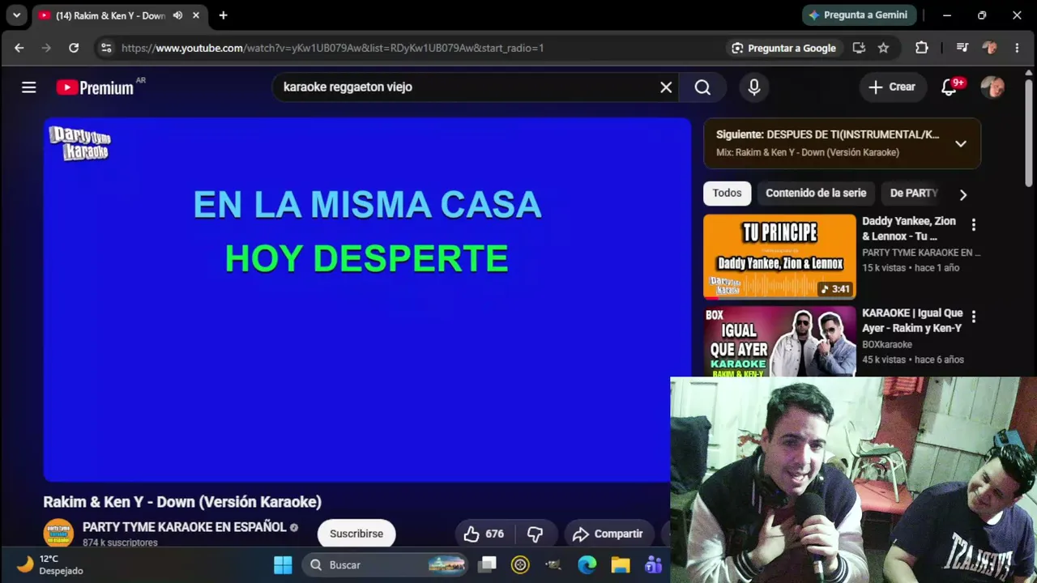Clear the YouTube search box text
Screen dimensions: 1037x583
click(666, 87)
